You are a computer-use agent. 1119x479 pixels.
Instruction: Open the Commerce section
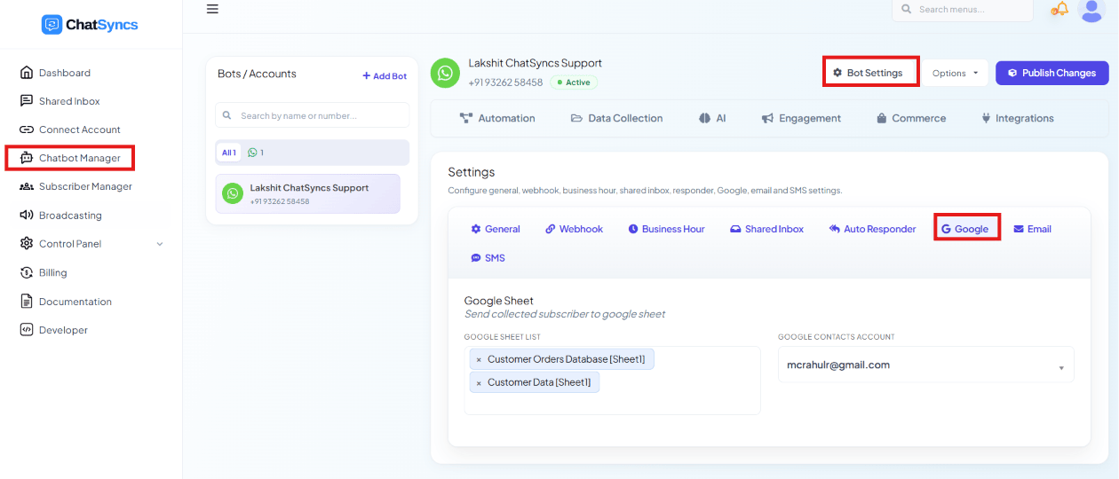(x=911, y=118)
